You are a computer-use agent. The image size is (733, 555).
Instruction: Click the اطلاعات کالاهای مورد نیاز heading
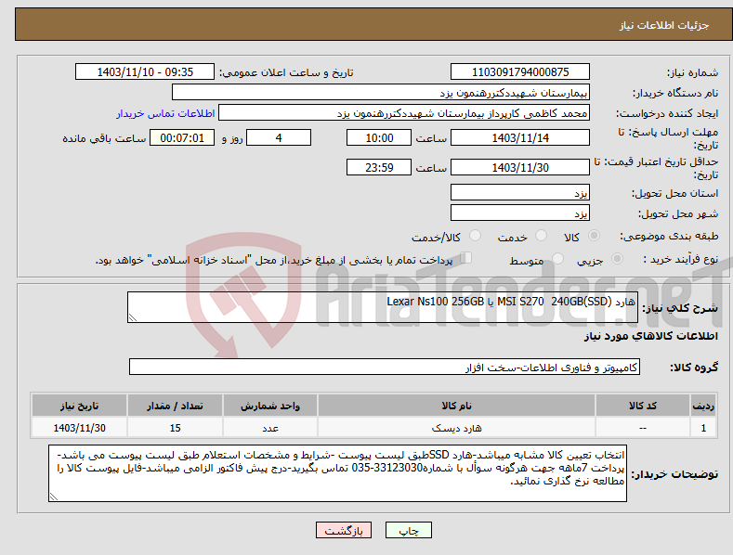(650, 336)
